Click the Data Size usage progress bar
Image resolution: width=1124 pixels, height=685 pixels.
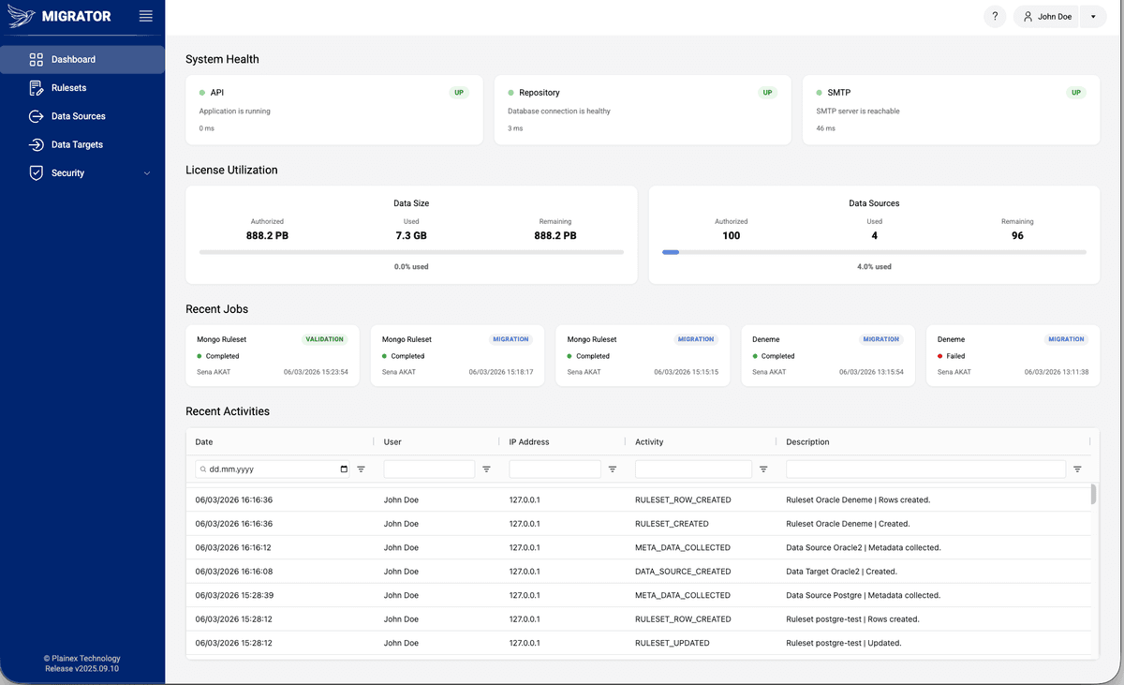[411, 252]
